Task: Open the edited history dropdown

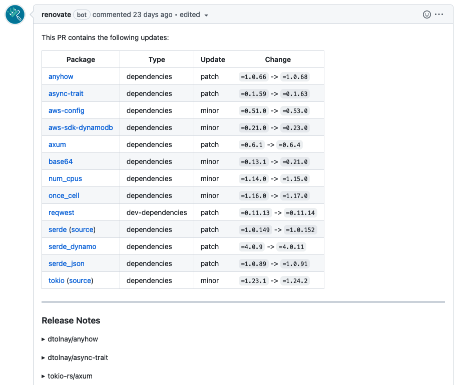Action: [x=194, y=15]
